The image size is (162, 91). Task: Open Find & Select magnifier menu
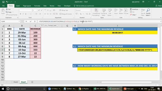coord(148,12)
